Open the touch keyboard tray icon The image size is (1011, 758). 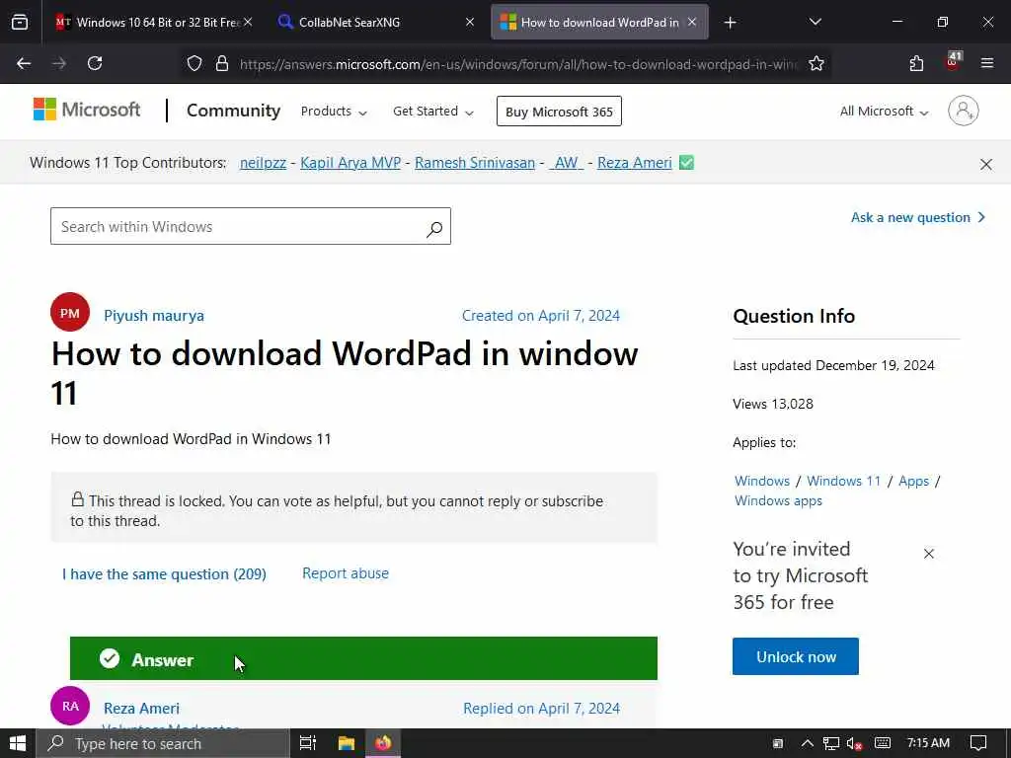[883, 744]
